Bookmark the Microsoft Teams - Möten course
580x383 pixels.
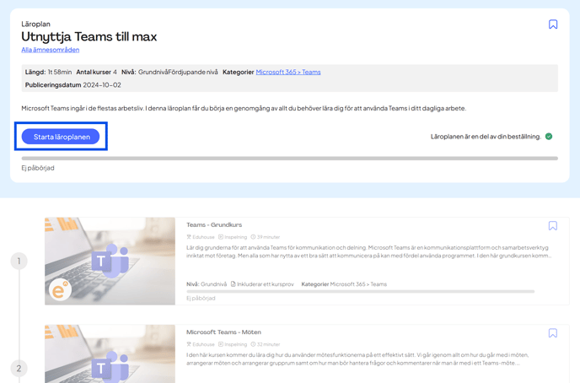tap(553, 333)
